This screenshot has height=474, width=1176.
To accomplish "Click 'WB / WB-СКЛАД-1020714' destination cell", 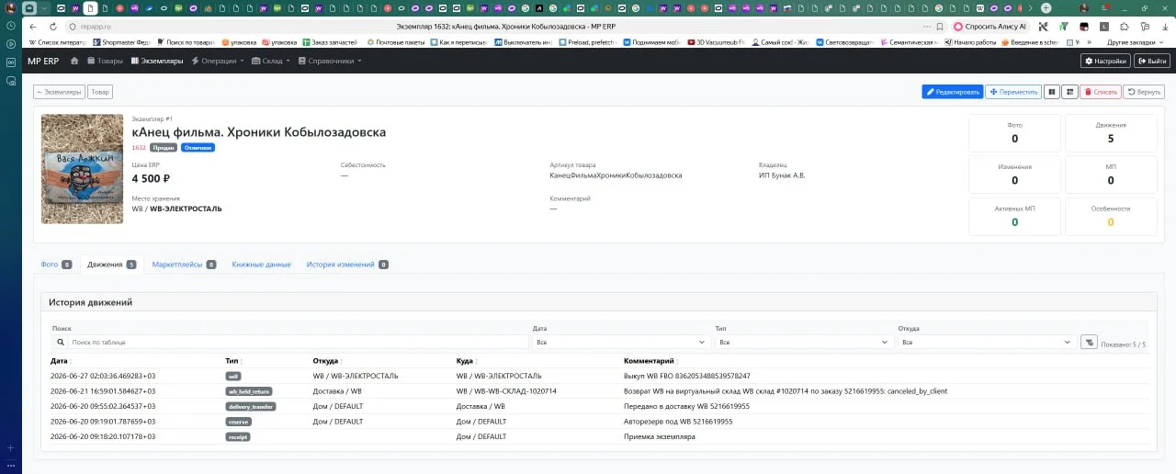I will click(x=506, y=391).
